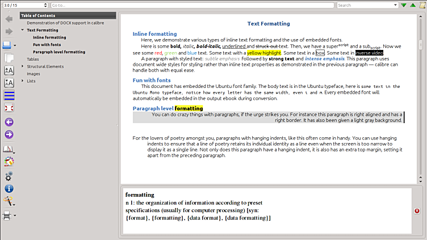Open Fun with fonts section

pyautogui.click(x=47, y=44)
